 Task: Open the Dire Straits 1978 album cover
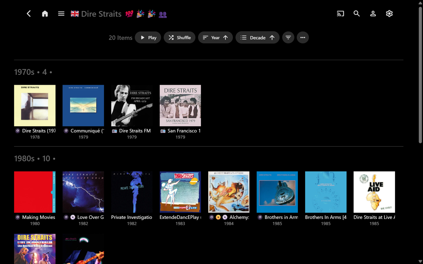(35, 106)
